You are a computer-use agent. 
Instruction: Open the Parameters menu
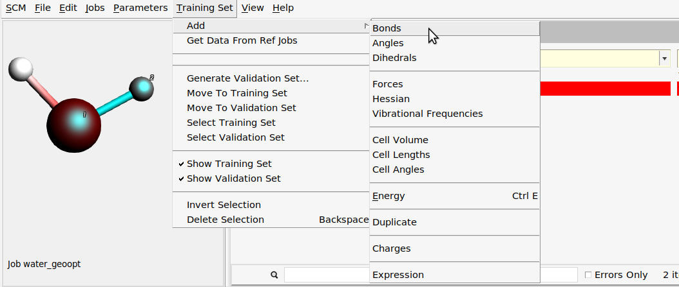pyautogui.click(x=140, y=8)
